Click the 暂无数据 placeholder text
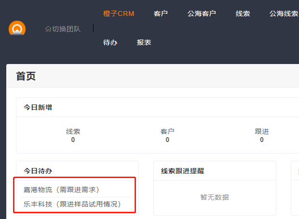 [215, 197]
